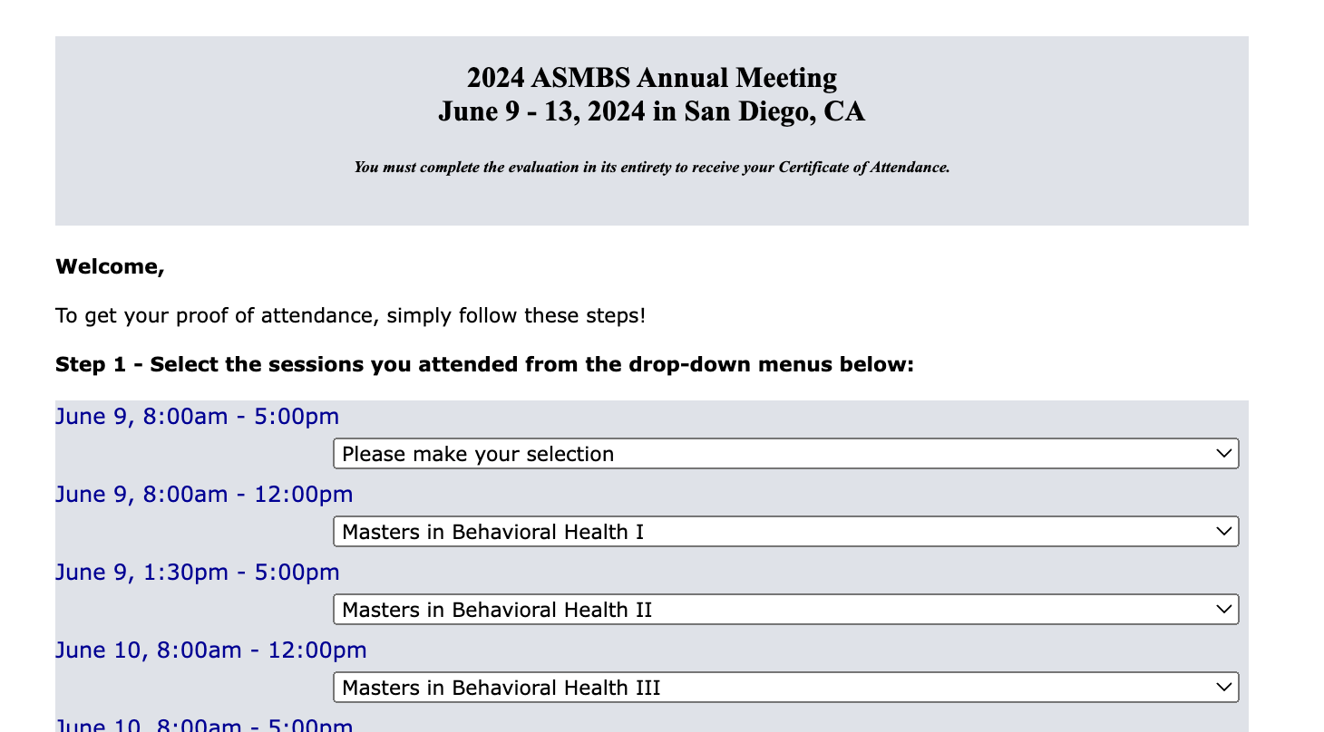Click the 'June 9, 8:00am - 12:00pm' label
Viewport: 1324px width, 732px height.
[204, 495]
